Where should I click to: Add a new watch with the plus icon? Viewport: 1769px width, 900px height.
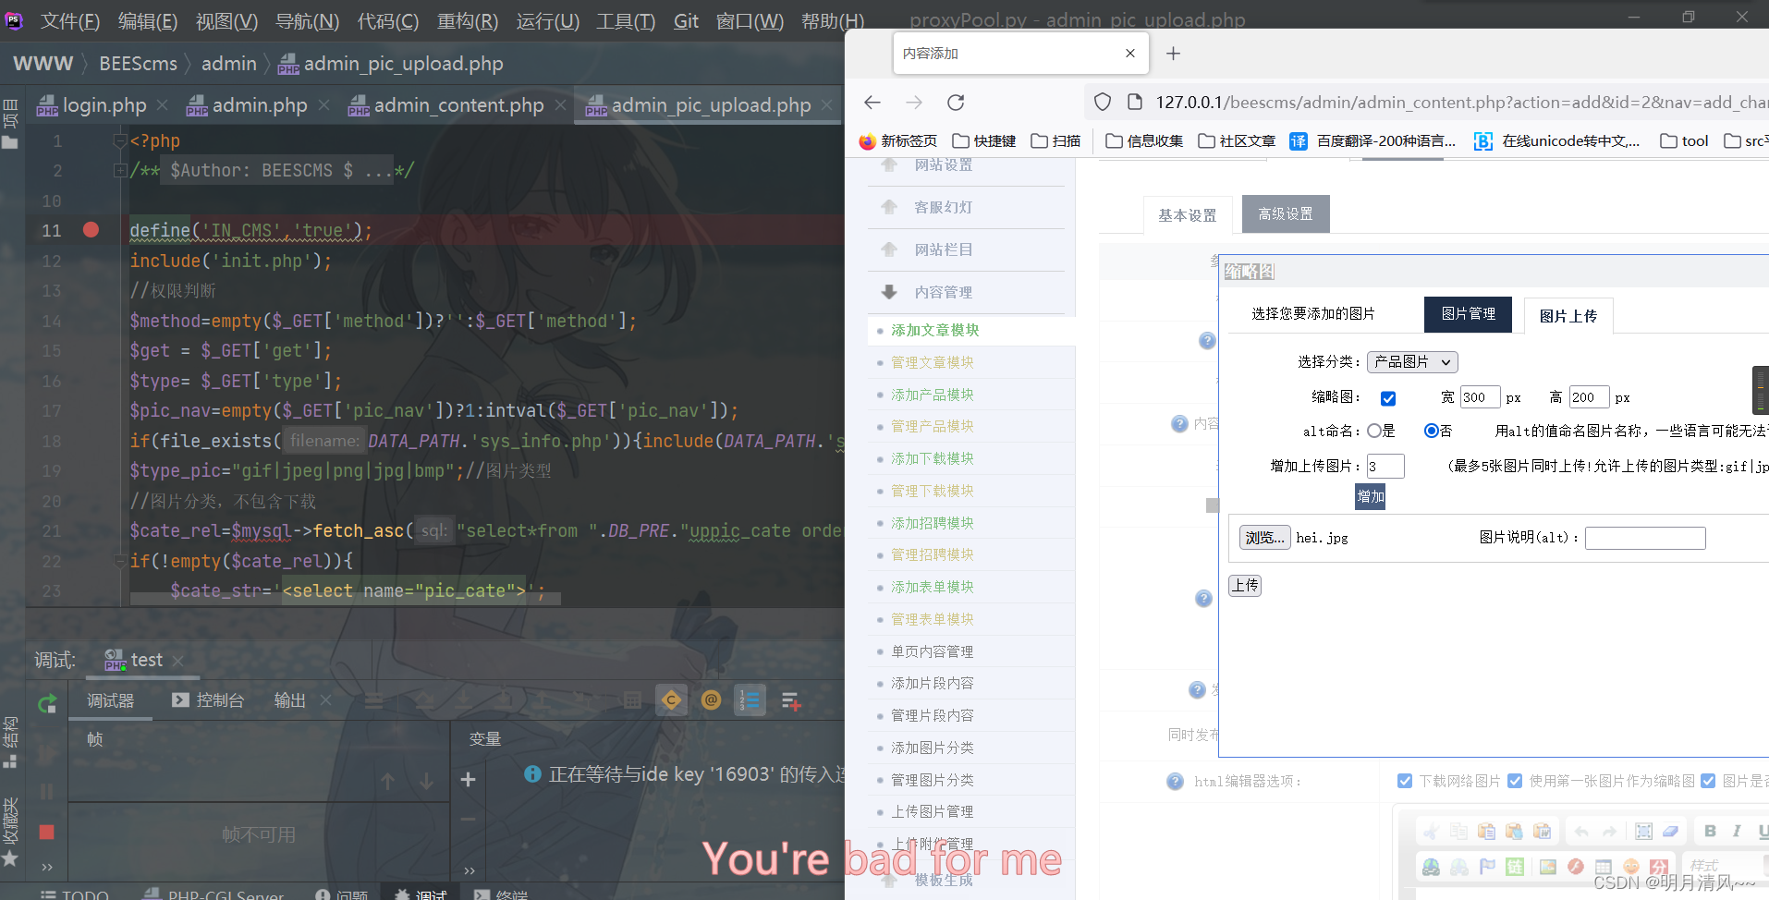pyautogui.click(x=469, y=780)
